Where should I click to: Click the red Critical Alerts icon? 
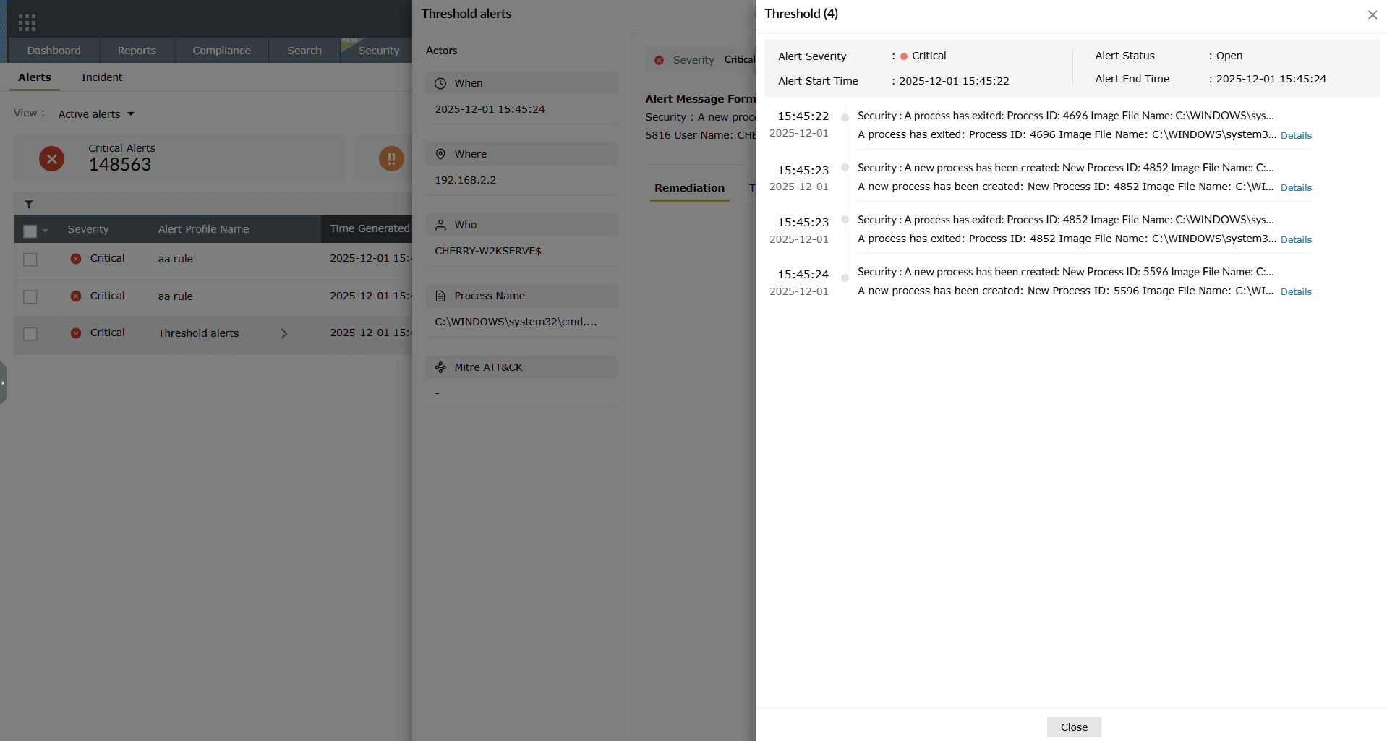pos(51,158)
